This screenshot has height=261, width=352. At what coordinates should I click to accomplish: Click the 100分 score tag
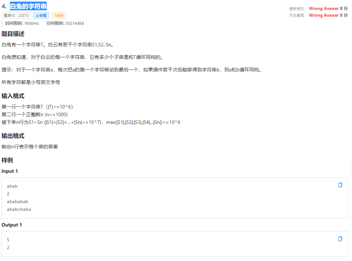pyautogui.click(x=59, y=15)
